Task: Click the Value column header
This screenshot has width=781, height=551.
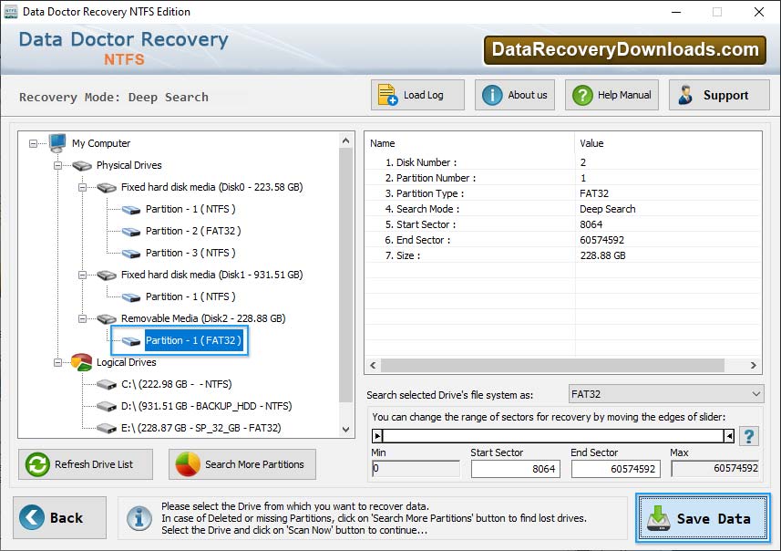Action: pos(668,143)
